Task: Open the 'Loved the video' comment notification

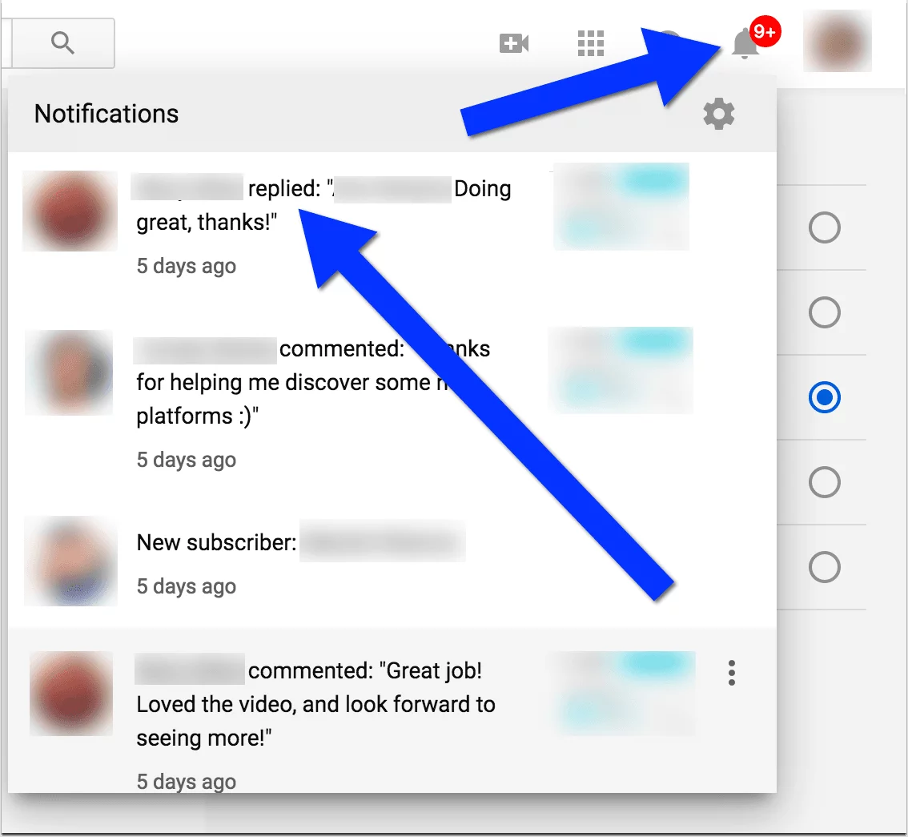Action: pyautogui.click(x=392, y=710)
